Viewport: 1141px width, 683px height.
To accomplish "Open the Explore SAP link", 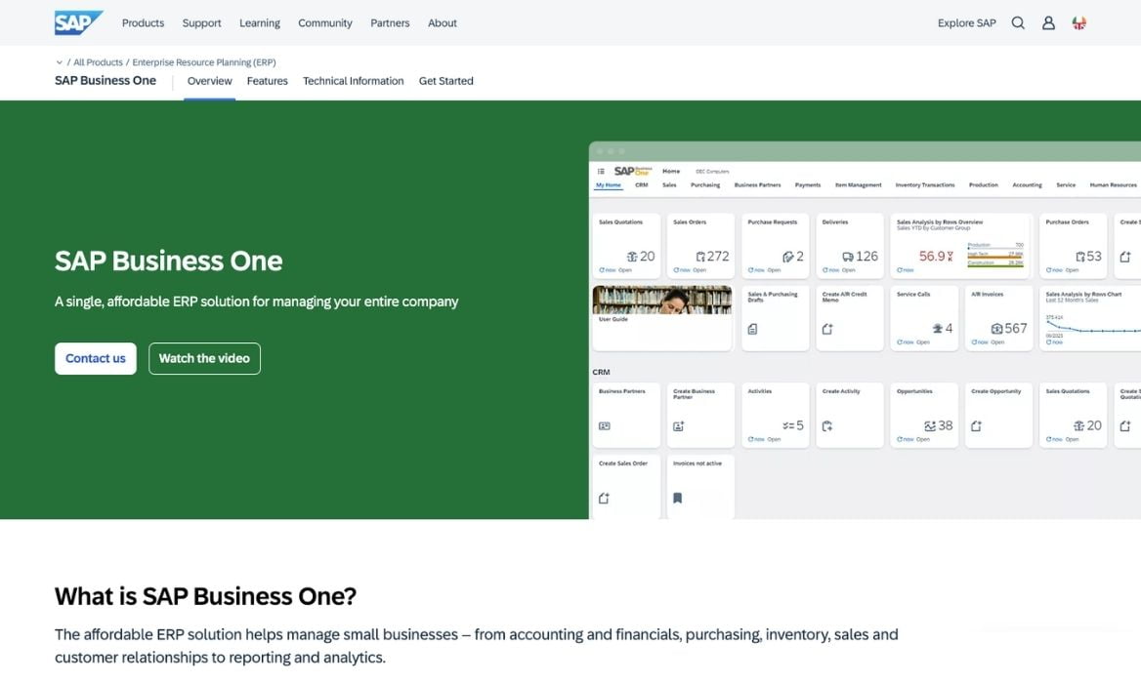I will coord(966,22).
